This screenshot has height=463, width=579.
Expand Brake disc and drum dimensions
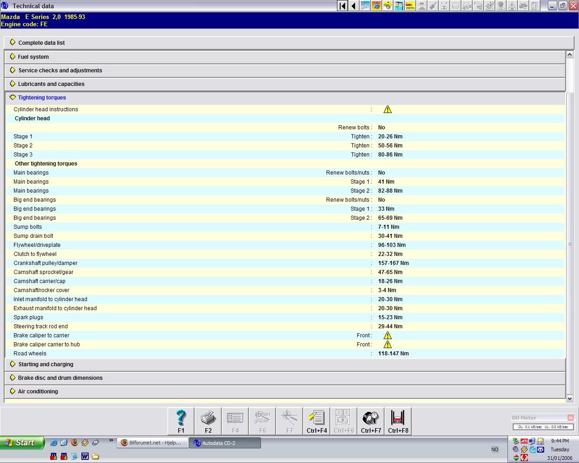tap(60, 378)
